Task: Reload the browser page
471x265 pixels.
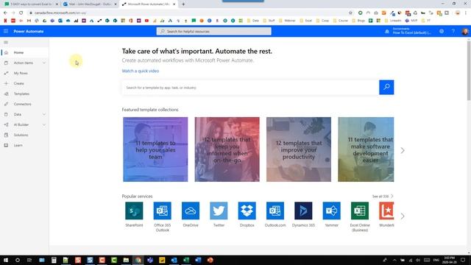Action: [x=21, y=13]
